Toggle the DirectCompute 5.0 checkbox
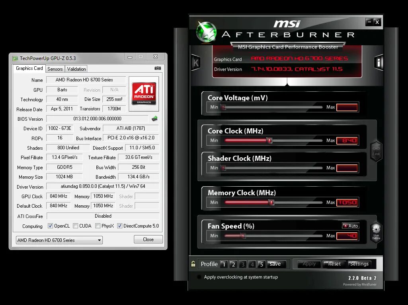Image resolution: width=408 pixels, height=305 pixels. [119, 226]
